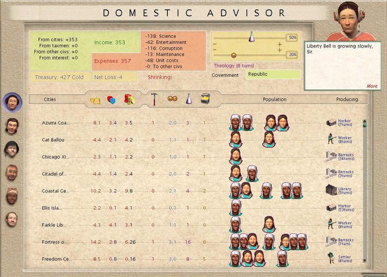Select the Farkle Lib... city name
Screen dimensions: 387x277
coord(54,225)
